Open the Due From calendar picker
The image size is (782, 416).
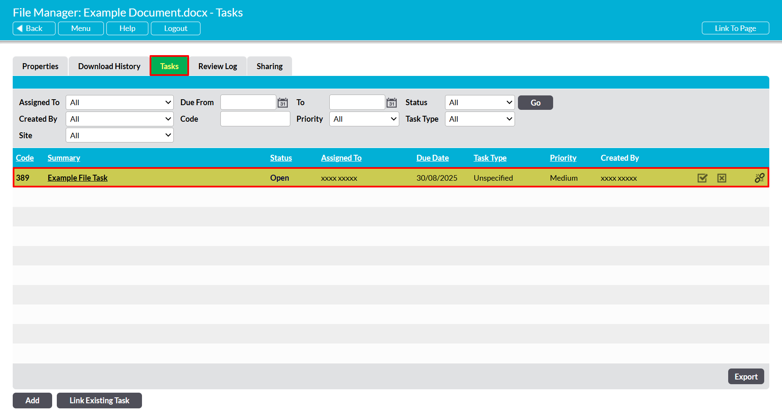[283, 103]
